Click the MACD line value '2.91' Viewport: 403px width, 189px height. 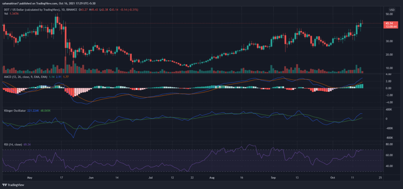pos(58,76)
